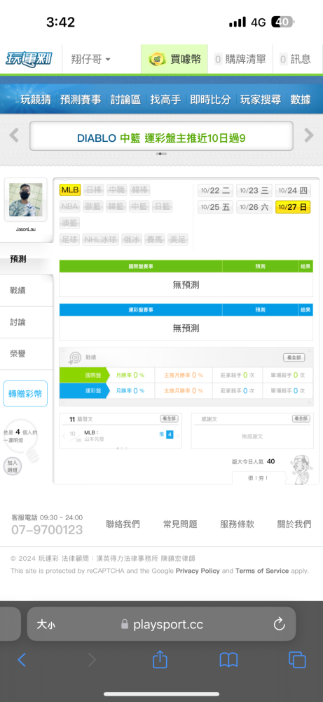Select the 10/22 二 date

click(215, 191)
